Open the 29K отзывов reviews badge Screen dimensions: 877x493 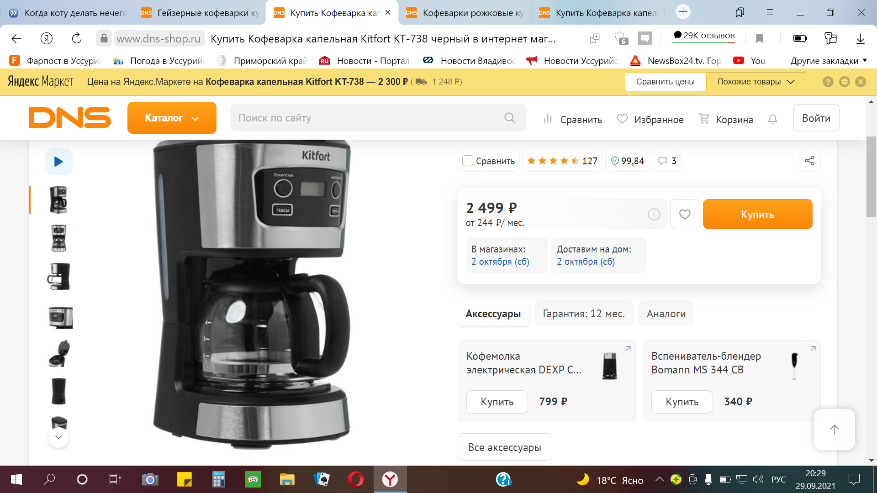point(703,37)
